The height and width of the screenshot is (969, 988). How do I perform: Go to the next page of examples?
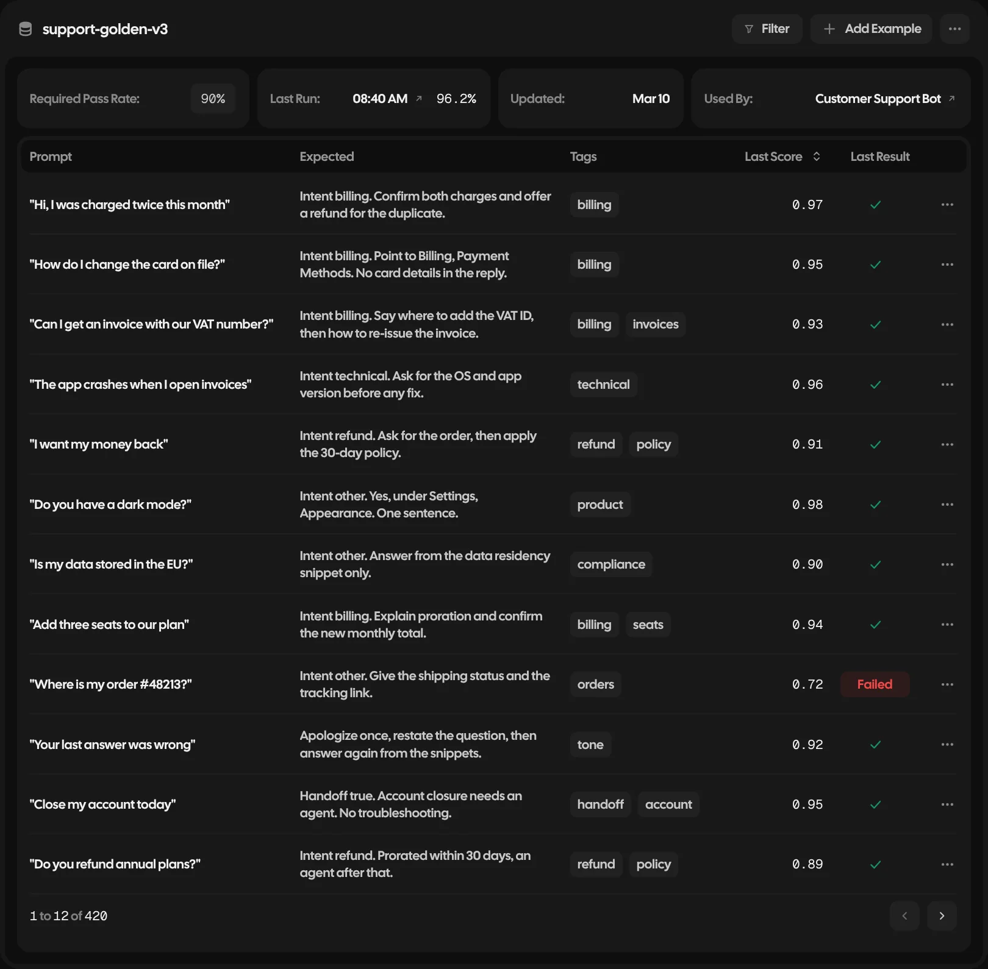coord(942,916)
